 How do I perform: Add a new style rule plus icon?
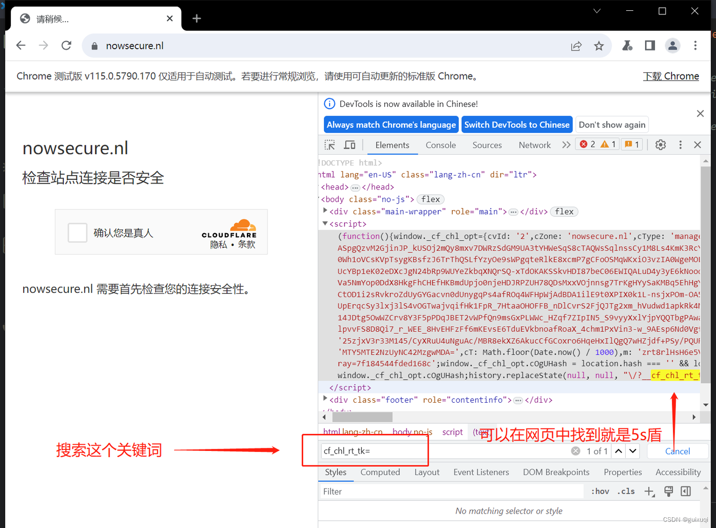649,492
